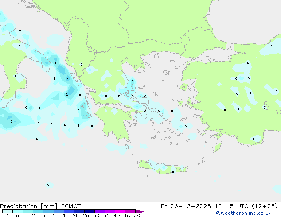Pick the 10–15 mm blue legend swatch
The width and height of the screenshot is (281, 217).
pos(59,211)
